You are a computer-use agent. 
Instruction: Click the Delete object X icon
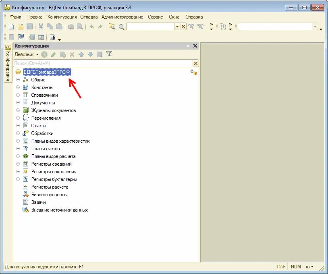(x=72, y=54)
